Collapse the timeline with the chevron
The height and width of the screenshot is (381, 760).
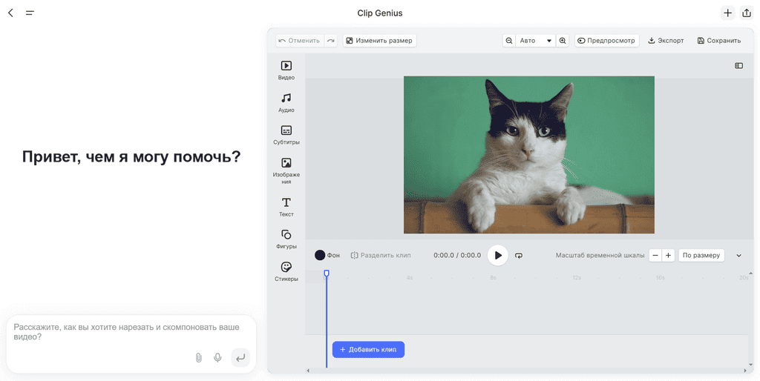738,255
